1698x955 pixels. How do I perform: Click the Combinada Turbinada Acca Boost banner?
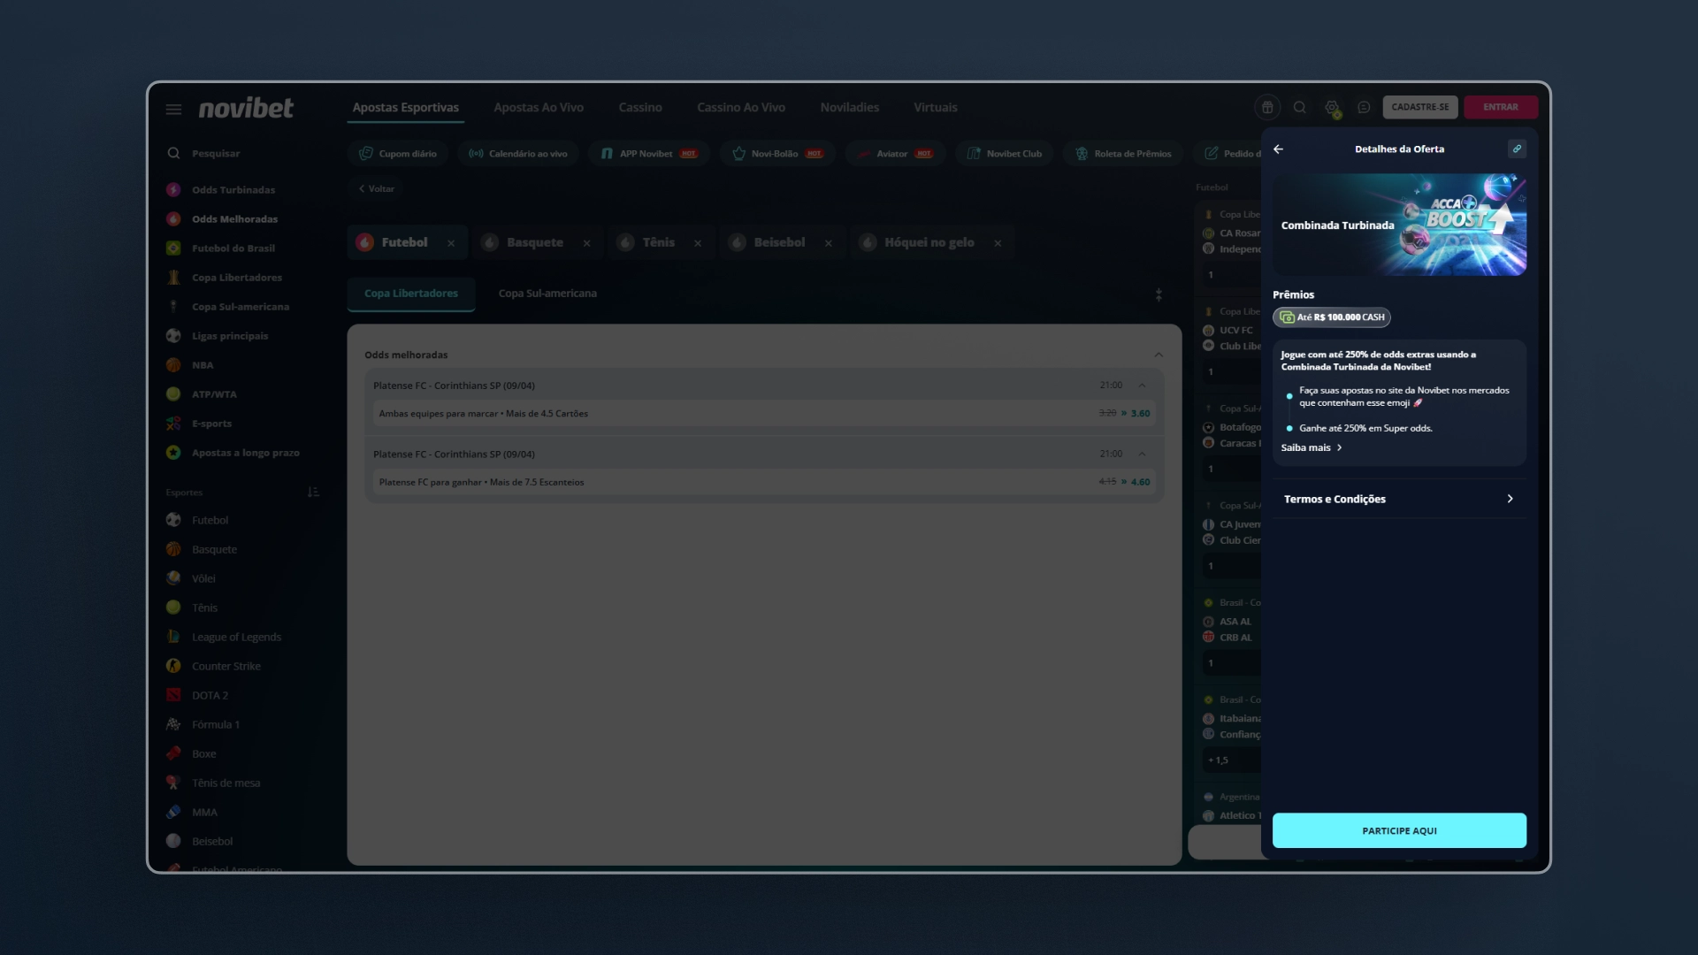[x=1399, y=225]
